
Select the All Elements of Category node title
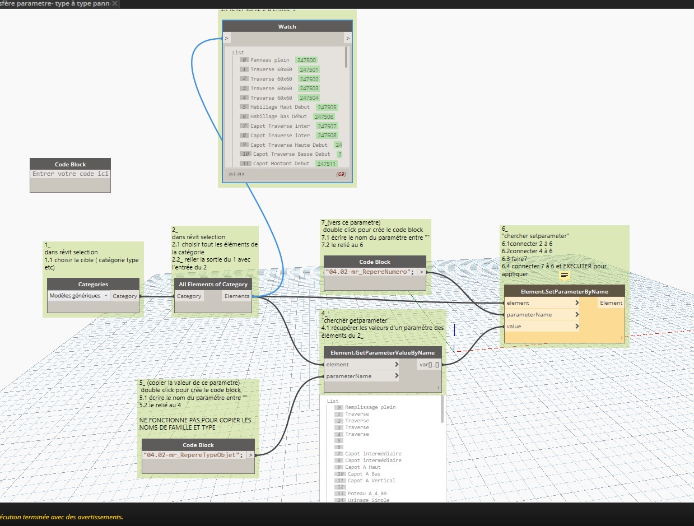213,285
